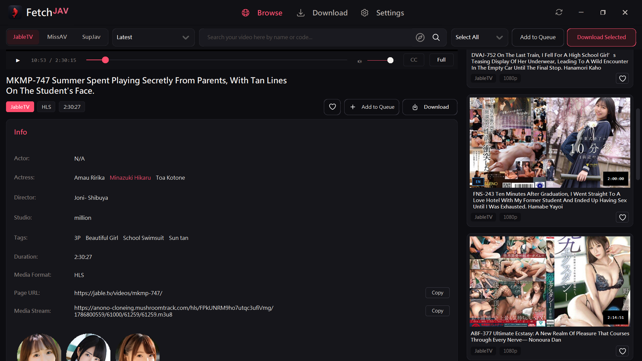Click the second actress avatar thumbnail
This screenshot has height=361, width=642.
pos(88,347)
